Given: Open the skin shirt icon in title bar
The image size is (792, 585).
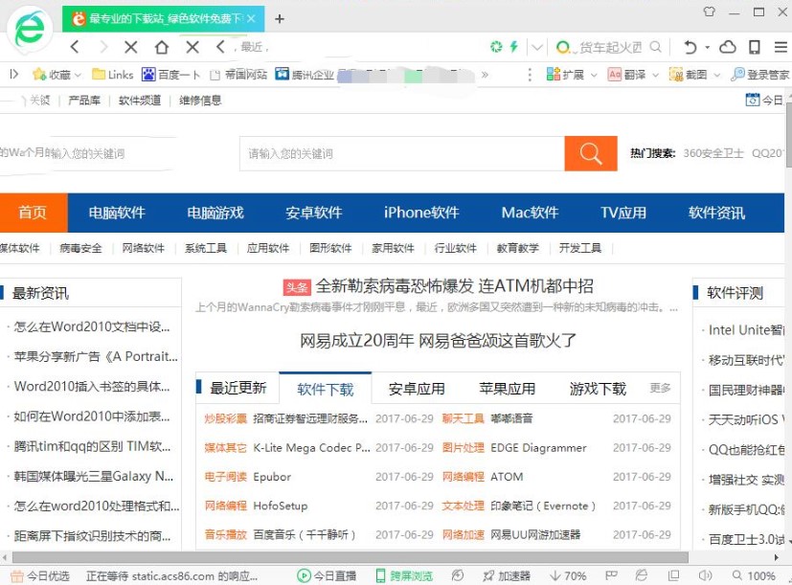Looking at the screenshot, I should point(709,11).
